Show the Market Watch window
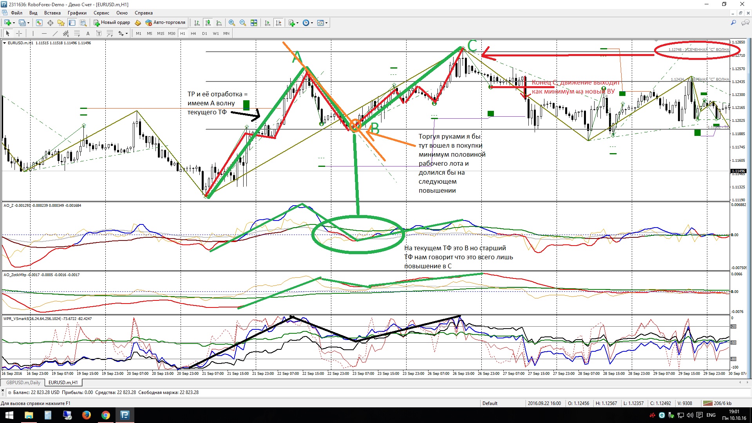Screen dimensions: 752x423 (39, 23)
